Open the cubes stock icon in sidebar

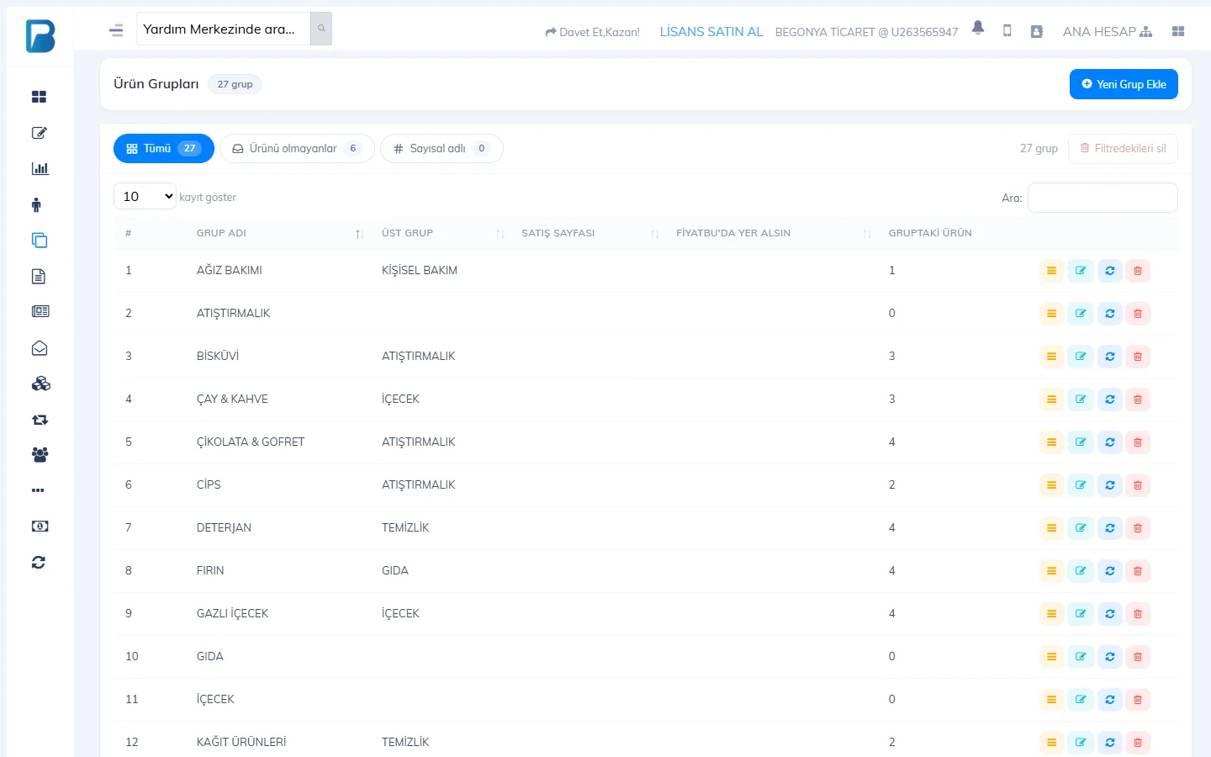point(40,384)
